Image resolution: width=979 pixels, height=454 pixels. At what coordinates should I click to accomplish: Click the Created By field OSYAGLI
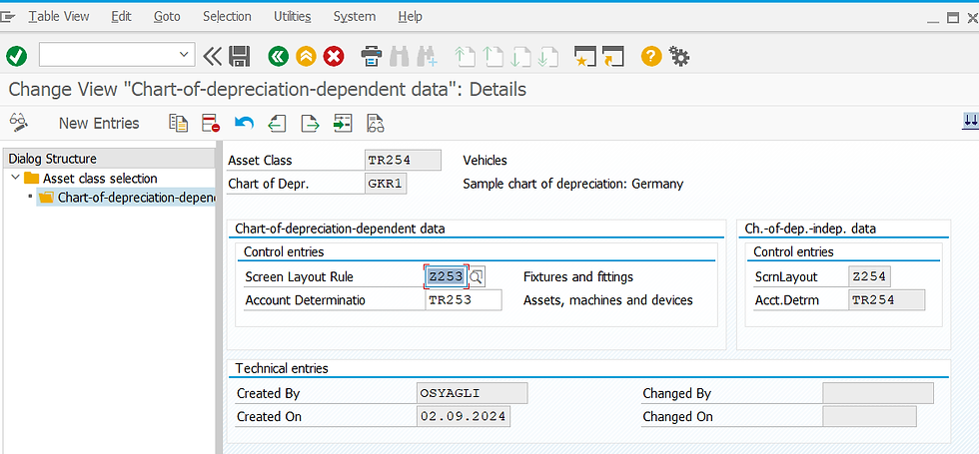pyautogui.click(x=472, y=393)
